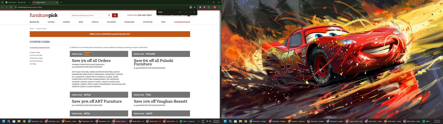
Task: Open File Explorer on right monitor taskbar
Action: pyautogui.click(x=240, y=121)
